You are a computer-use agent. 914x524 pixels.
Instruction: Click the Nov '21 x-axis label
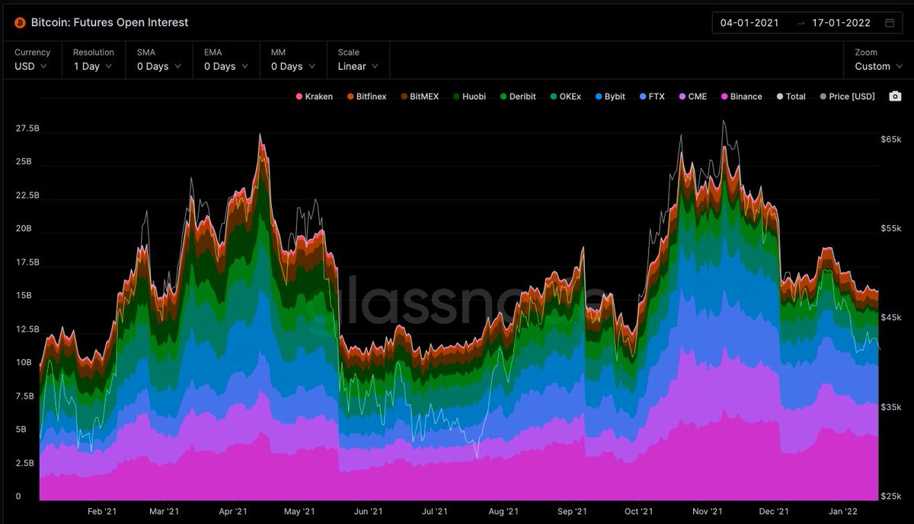click(706, 513)
